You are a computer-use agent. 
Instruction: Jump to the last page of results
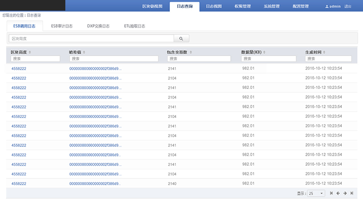tap(352, 193)
